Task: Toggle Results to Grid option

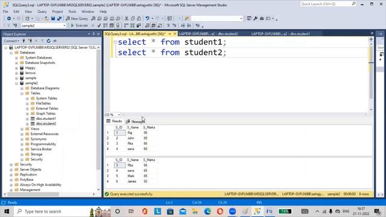Action: (x=153, y=25)
